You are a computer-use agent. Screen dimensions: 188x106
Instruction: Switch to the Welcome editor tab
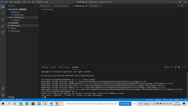click(x=46, y=6)
